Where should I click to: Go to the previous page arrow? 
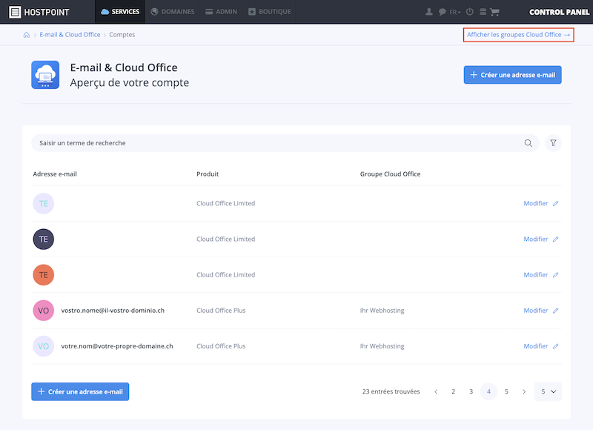coord(436,391)
